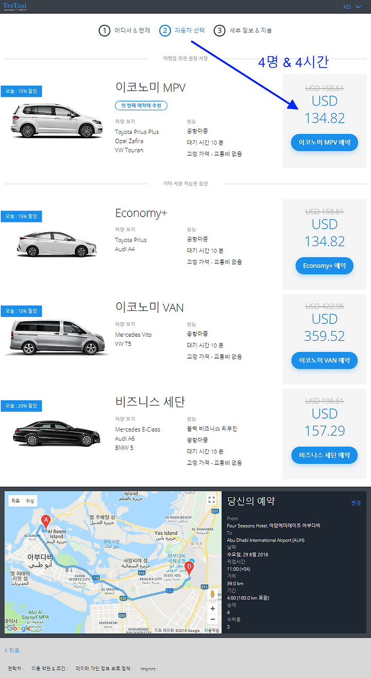Click the Audi A4 text
The image size is (371, 678).
tap(125, 249)
